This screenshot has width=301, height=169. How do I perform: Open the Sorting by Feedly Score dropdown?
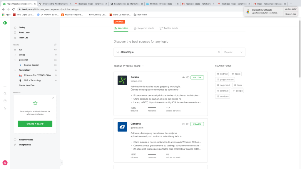(x=129, y=66)
